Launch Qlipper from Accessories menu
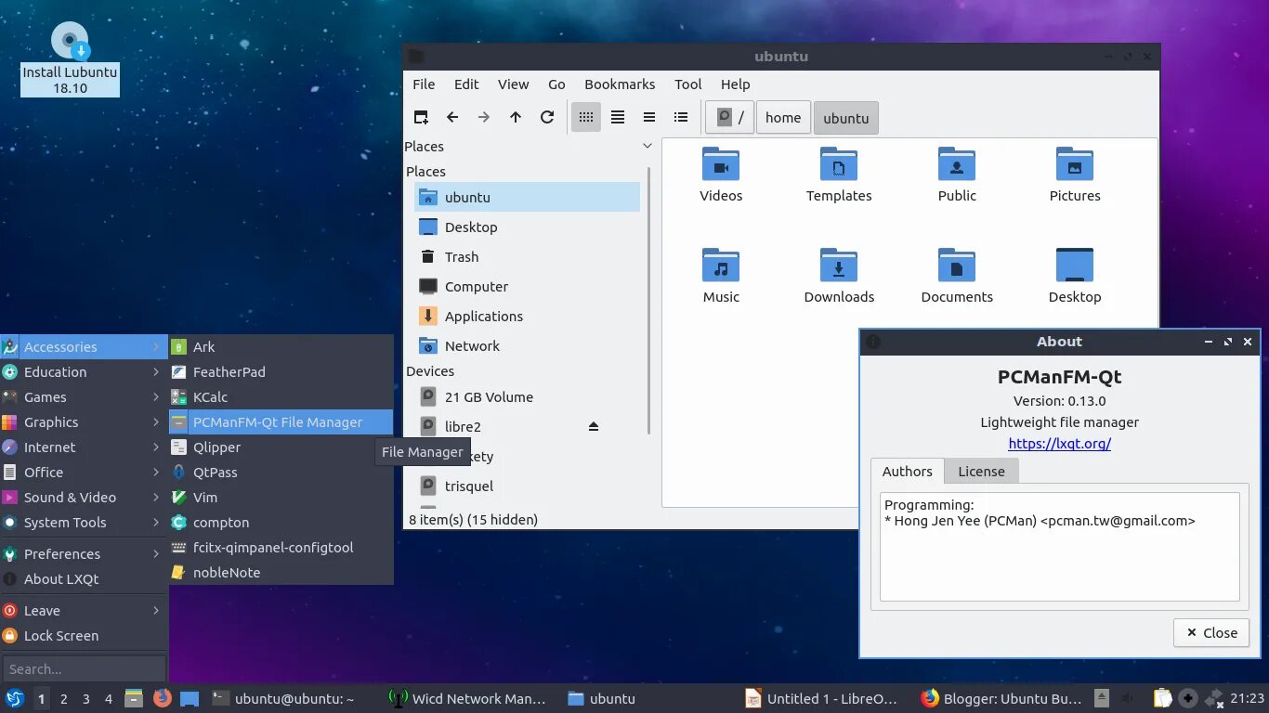The height and width of the screenshot is (713, 1269). (x=281, y=447)
